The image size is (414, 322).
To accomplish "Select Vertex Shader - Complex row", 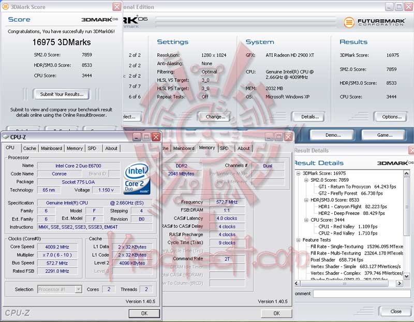I will (357, 273).
